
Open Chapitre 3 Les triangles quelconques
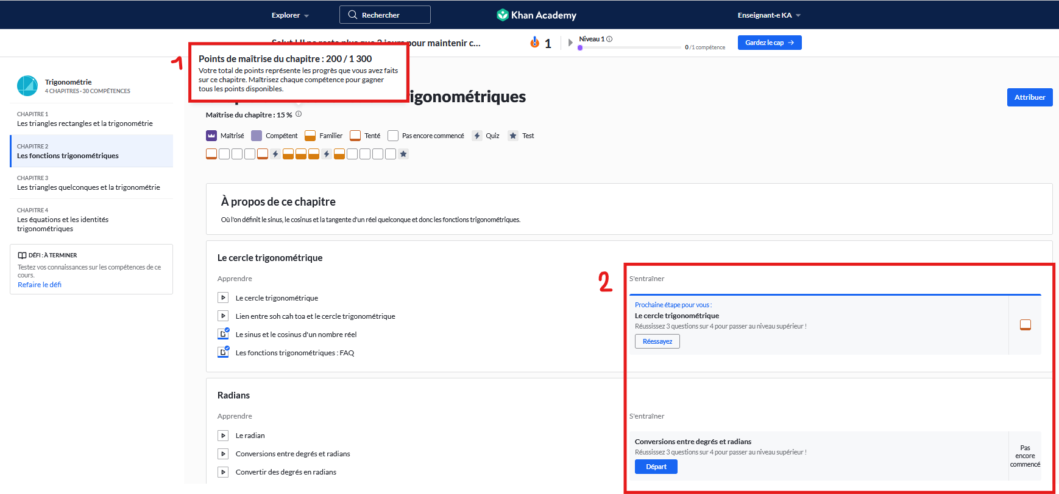(x=91, y=183)
